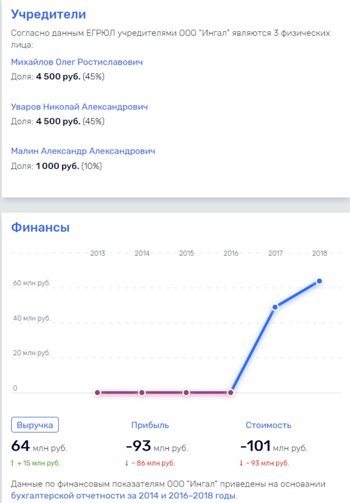Click the 2017 data point on chart

[x=275, y=307]
